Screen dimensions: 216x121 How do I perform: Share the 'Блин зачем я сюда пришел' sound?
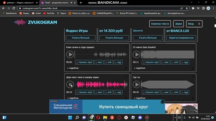pyautogui.click(x=126, y=68)
